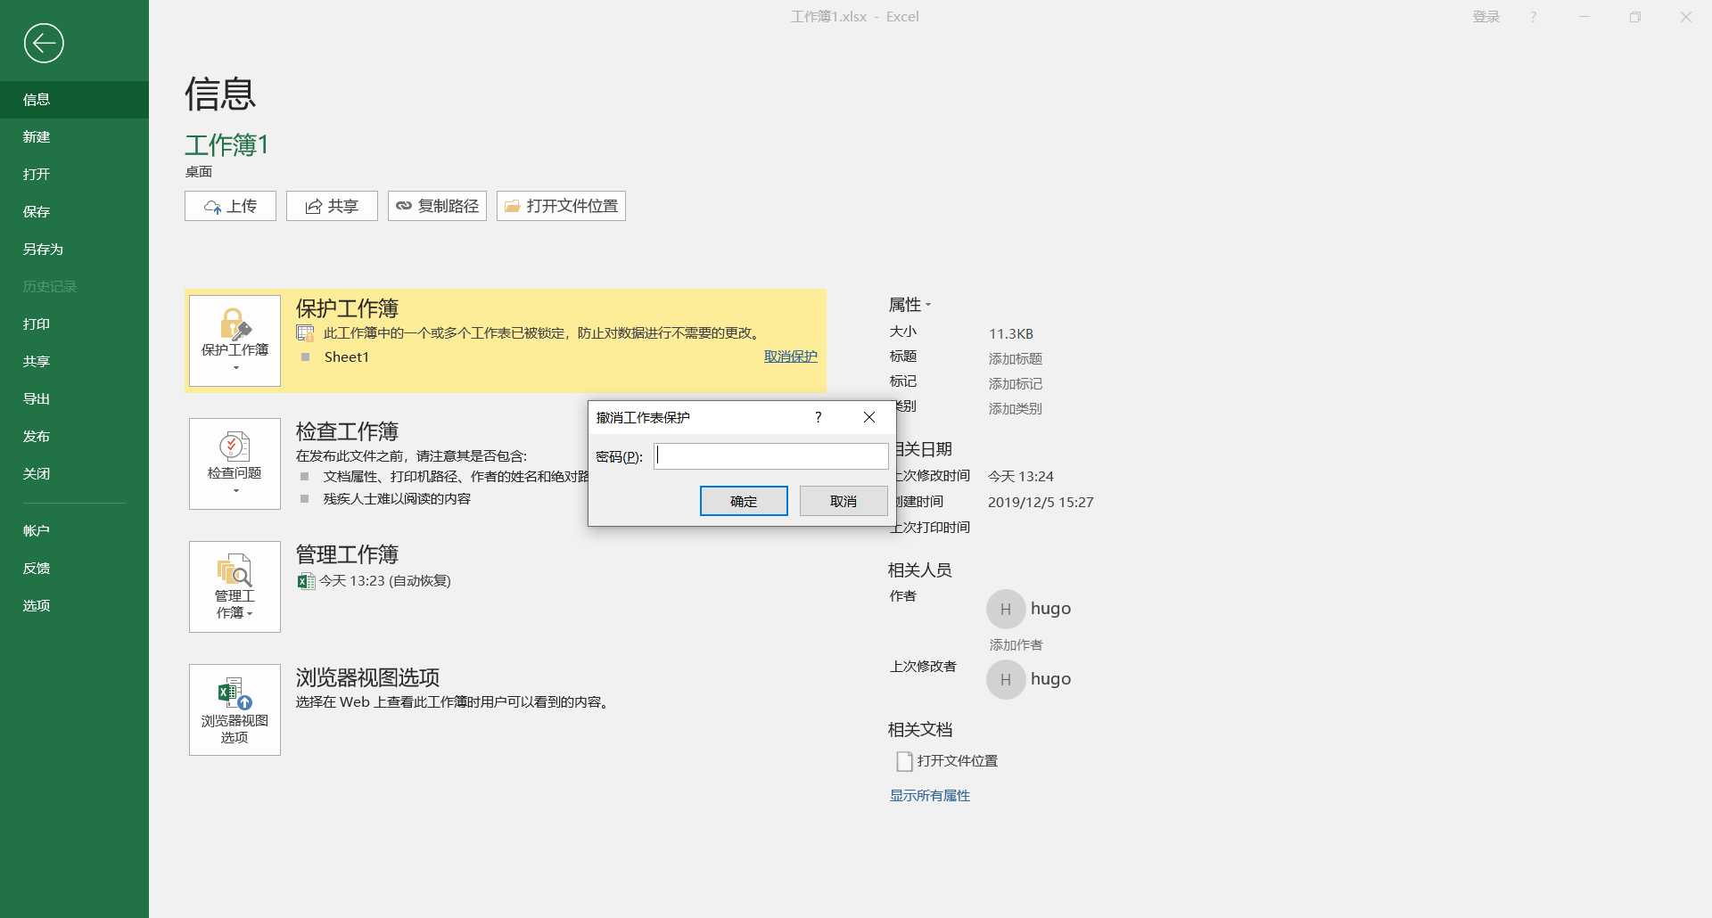
Task: Close the 撤消工作表保护 dialog
Action: tap(869, 417)
